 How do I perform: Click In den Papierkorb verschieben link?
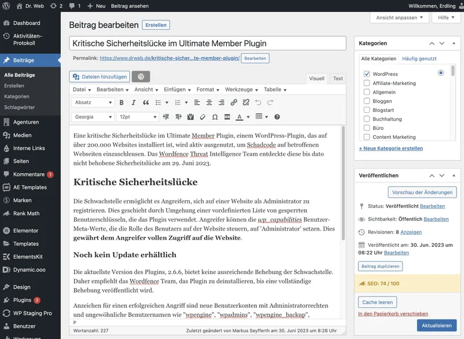(x=393, y=314)
